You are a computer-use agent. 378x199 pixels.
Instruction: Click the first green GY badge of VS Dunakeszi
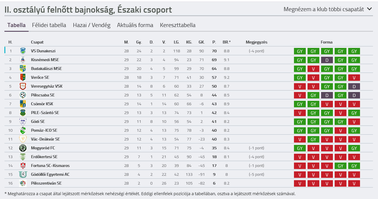(x=300, y=51)
